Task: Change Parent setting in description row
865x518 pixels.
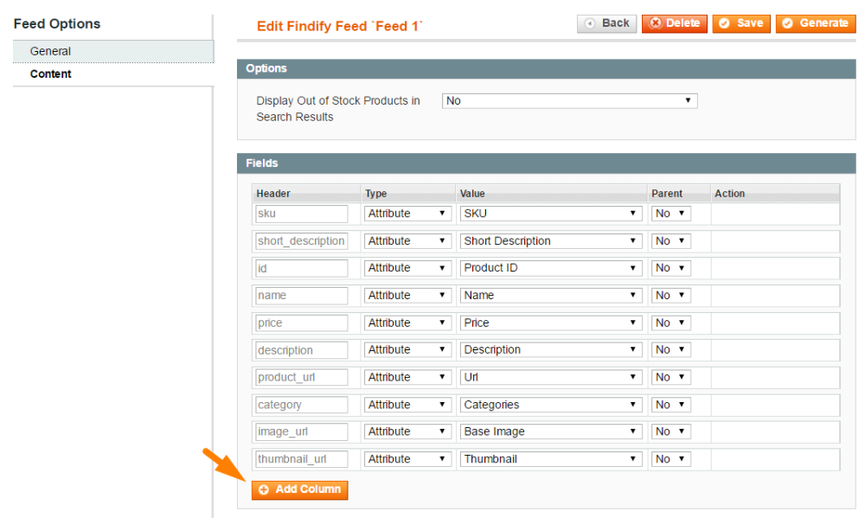Action: click(x=671, y=349)
